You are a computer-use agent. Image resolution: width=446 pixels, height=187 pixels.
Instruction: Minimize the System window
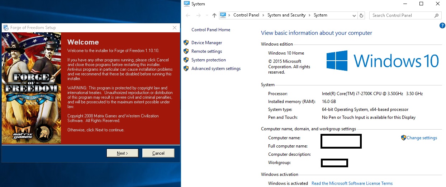coord(405,4)
